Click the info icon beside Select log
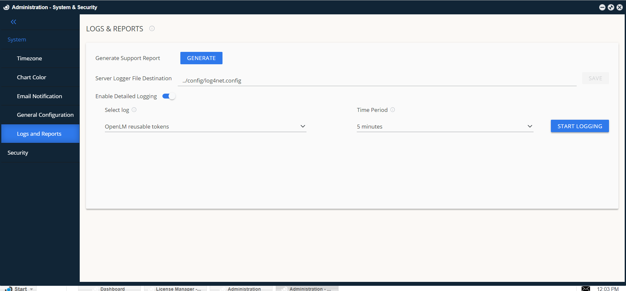Screen dimensions: 626x291 pos(134,110)
